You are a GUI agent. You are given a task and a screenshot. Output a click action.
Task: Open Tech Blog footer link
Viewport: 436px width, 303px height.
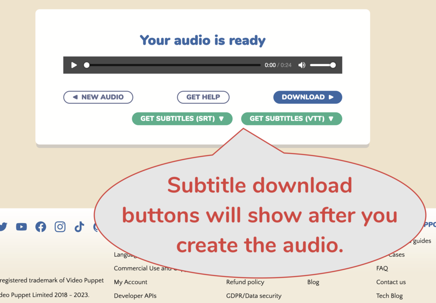click(389, 296)
